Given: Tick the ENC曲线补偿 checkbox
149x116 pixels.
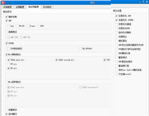Looking at the screenshot, I should point(117,53).
